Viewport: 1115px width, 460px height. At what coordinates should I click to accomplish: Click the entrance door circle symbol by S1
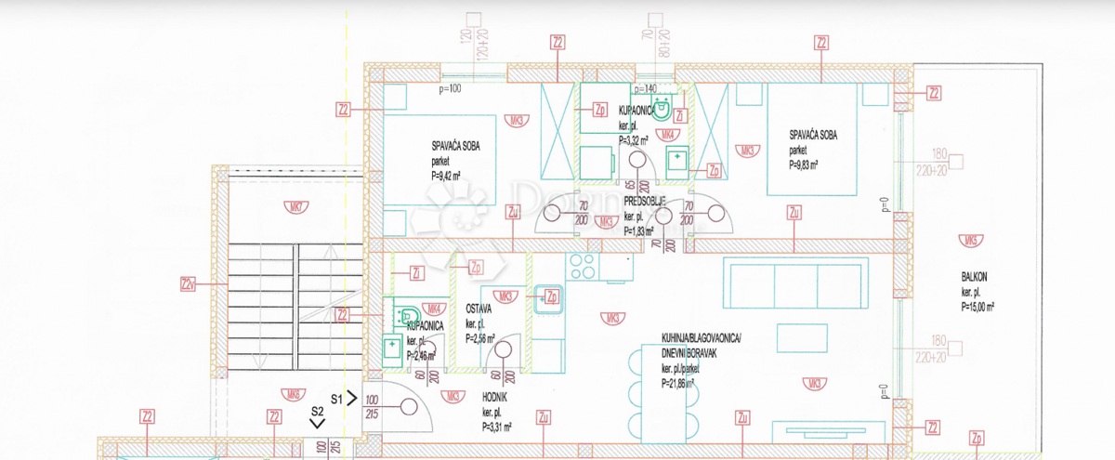409,406
